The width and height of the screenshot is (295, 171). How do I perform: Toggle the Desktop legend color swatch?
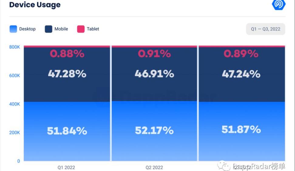(13, 29)
